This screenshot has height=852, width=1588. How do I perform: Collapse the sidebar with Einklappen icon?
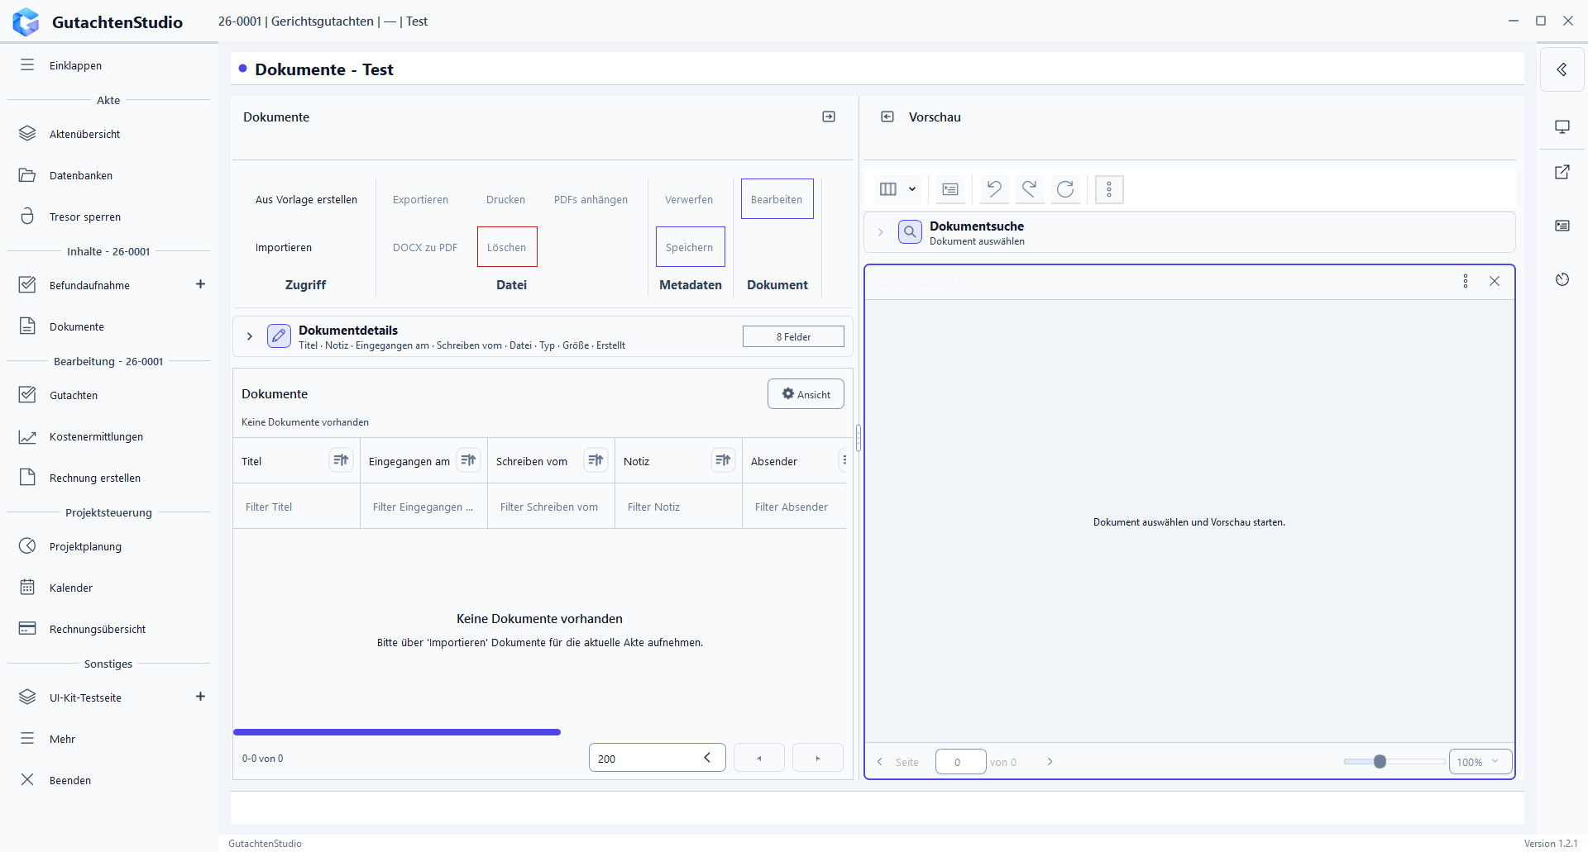27,65
